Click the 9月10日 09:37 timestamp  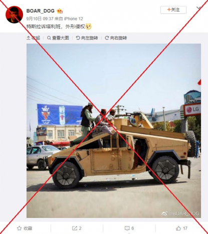coord(40,19)
